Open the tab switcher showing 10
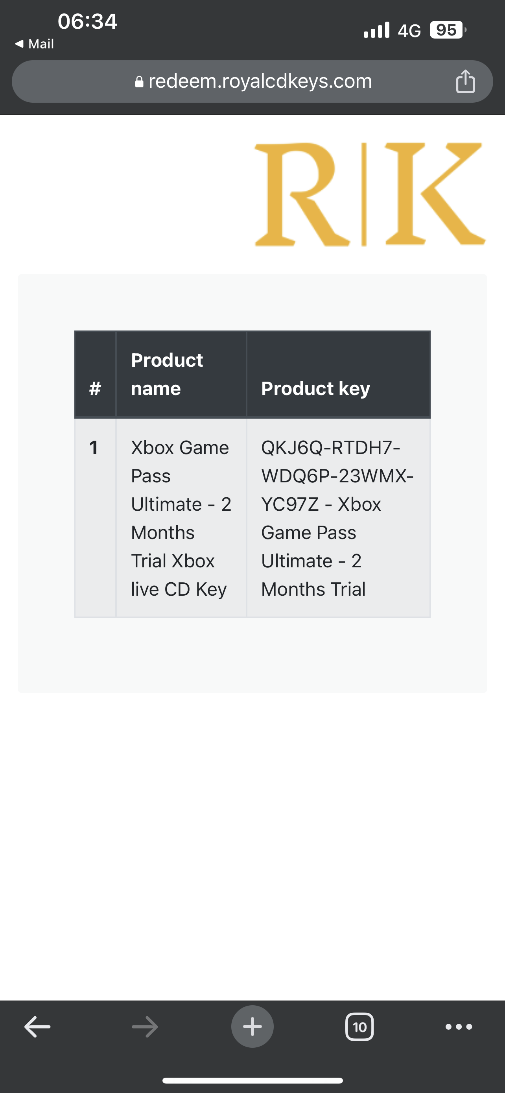The height and width of the screenshot is (1093, 505). pos(359,1027)
